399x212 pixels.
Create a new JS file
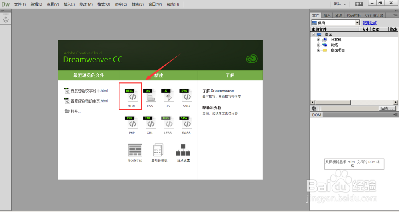tap(168, 99)
